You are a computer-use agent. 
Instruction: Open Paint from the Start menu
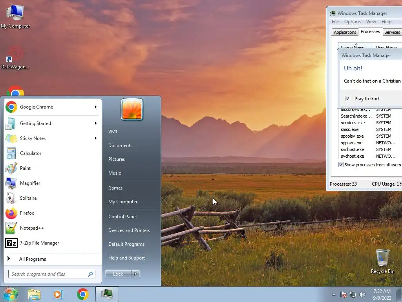(53, 168)
